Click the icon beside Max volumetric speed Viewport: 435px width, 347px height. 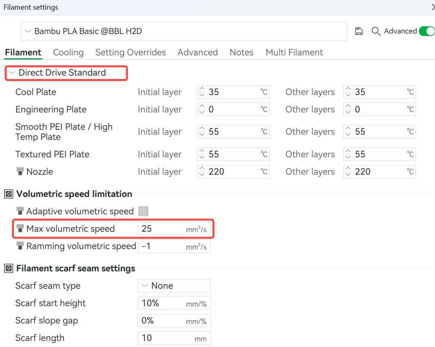(x=20, y=229)
